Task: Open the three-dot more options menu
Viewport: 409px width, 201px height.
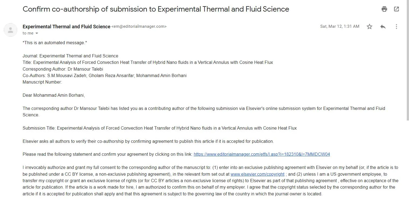Action: (x=396, y=26)
